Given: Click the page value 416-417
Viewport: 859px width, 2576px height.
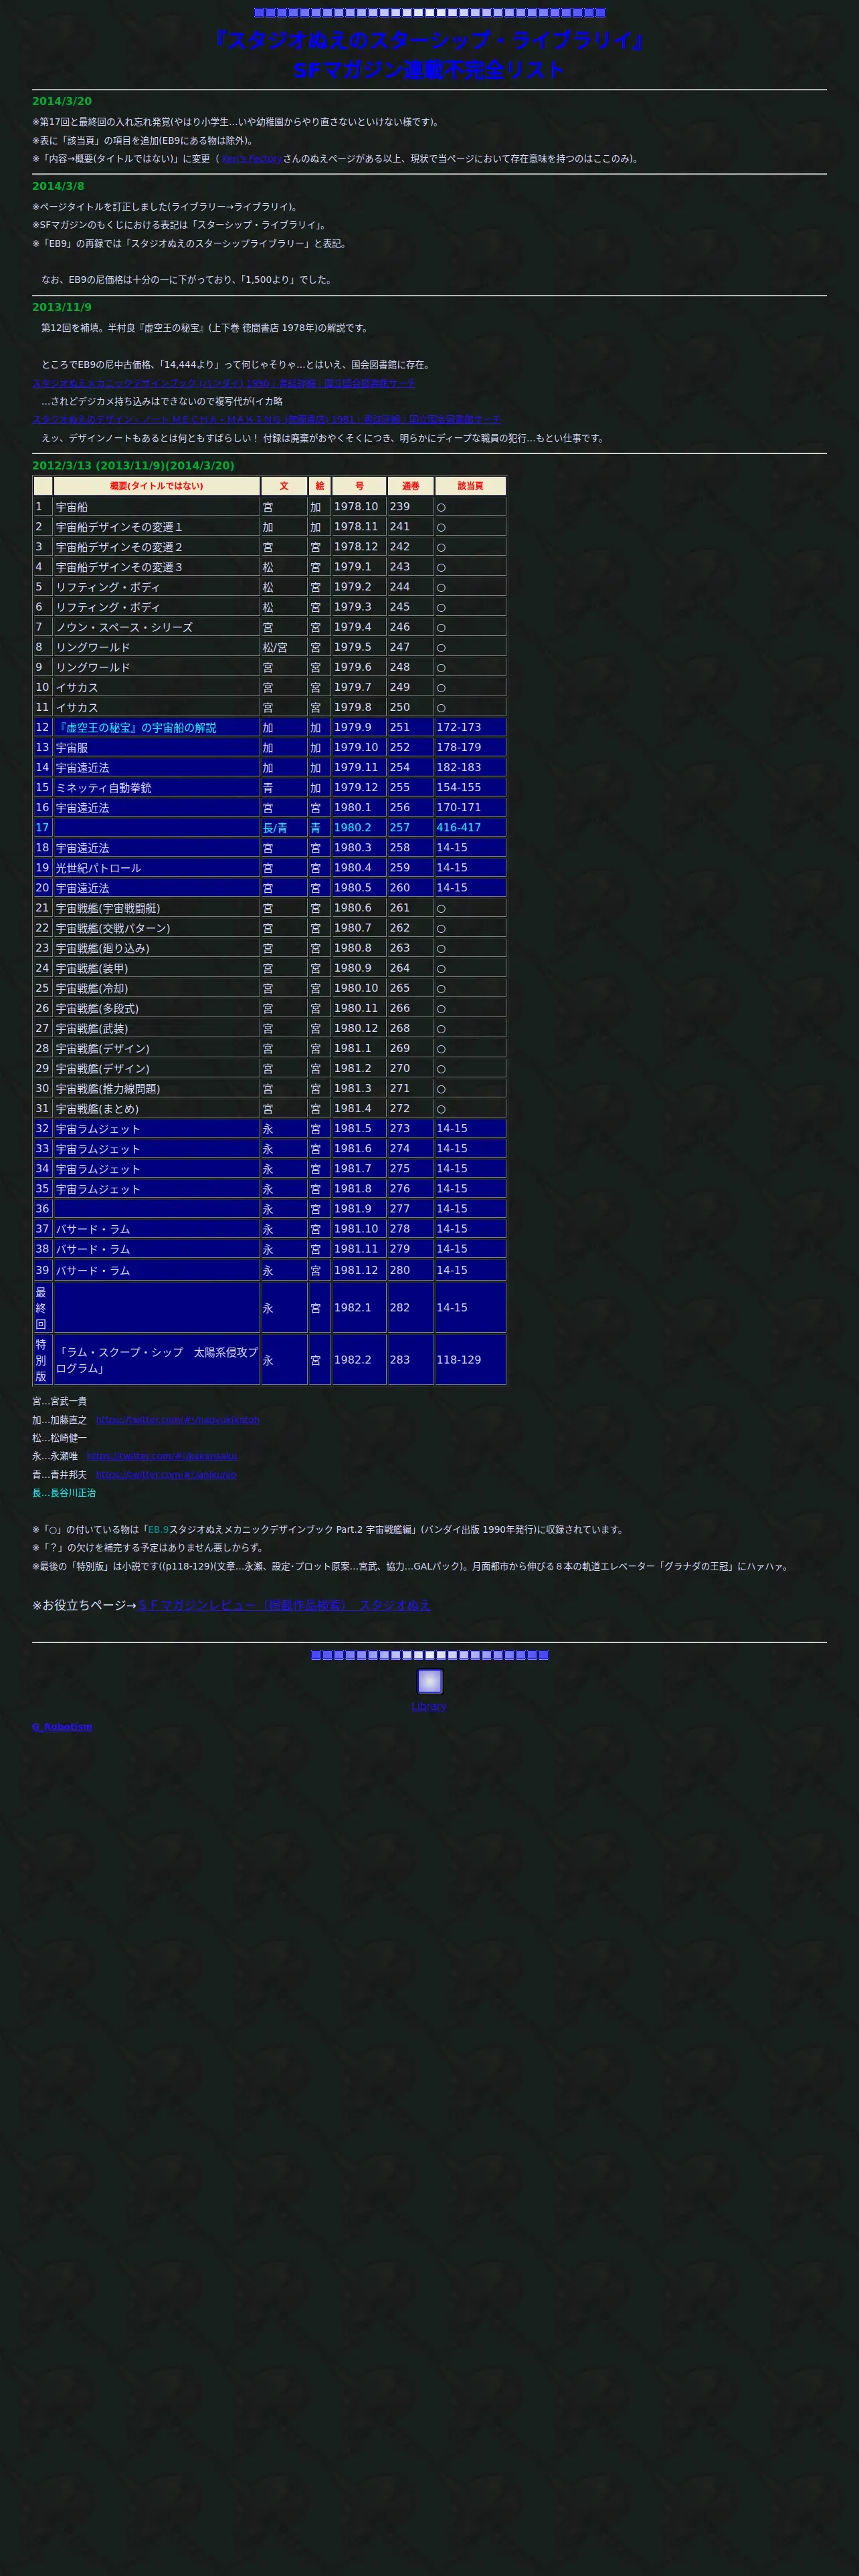Looking at the screenshot, I should point(470,827).
